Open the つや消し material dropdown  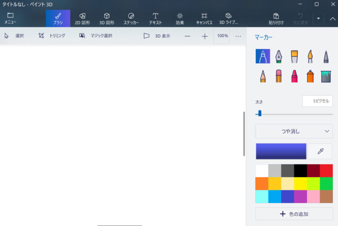click(x=294, y=131)
